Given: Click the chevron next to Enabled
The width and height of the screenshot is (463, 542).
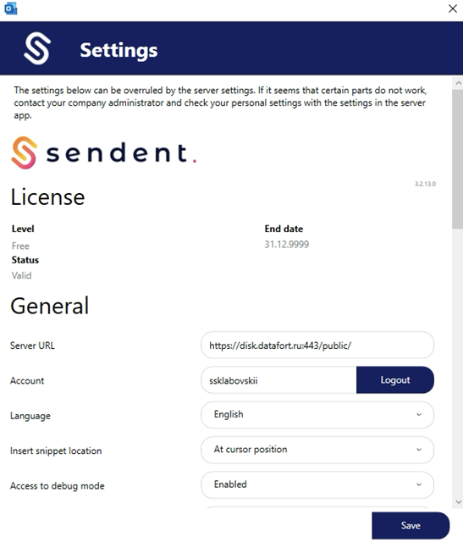Looking at the screenshot, I should (x=419, y=484).
